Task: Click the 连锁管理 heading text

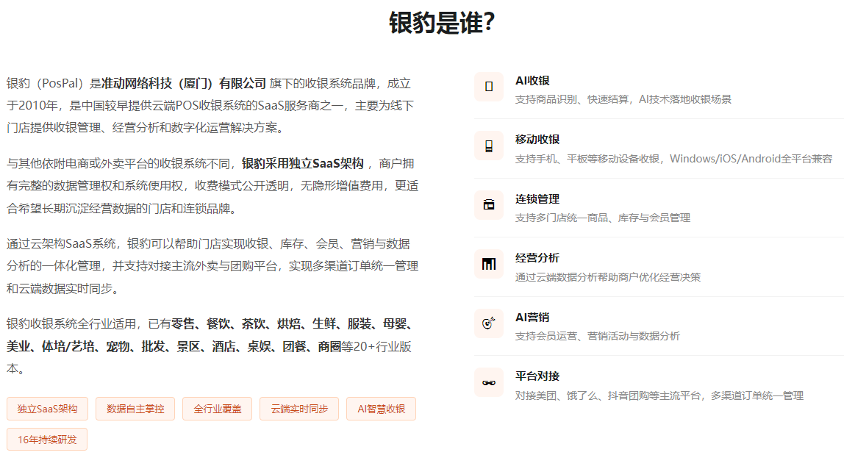Action: [537, 198]
